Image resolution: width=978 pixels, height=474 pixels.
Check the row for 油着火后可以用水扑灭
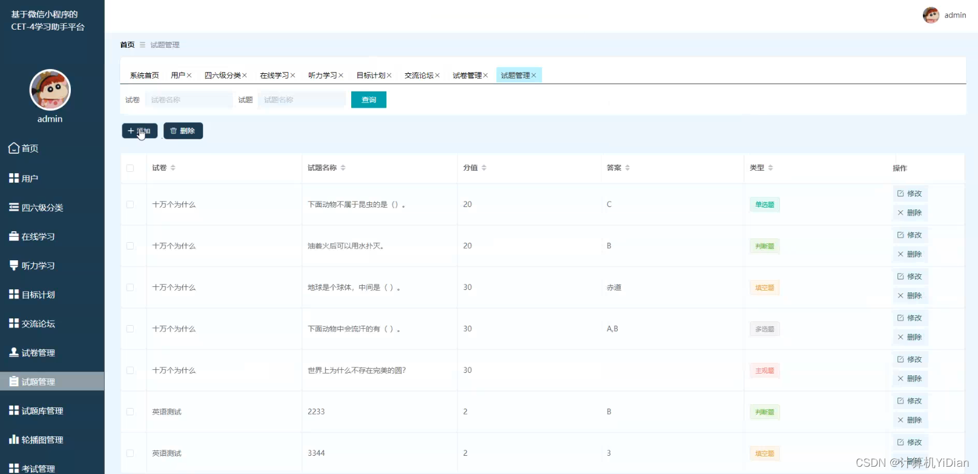[x=130, y=246]
